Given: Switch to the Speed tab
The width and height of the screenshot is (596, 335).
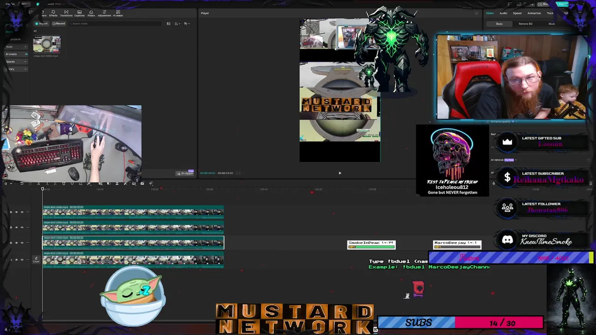Looking at the screenshot, I should point(517,13).
